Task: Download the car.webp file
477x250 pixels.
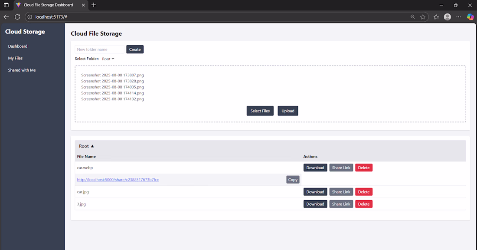Action: (x=315, y=168)
